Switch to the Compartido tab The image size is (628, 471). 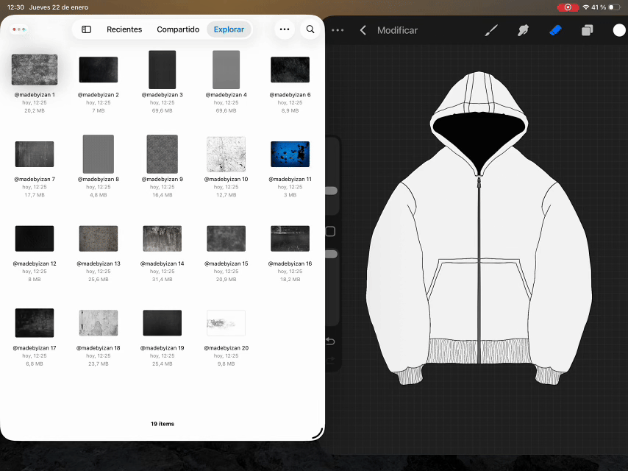click(x=178, y=29)
